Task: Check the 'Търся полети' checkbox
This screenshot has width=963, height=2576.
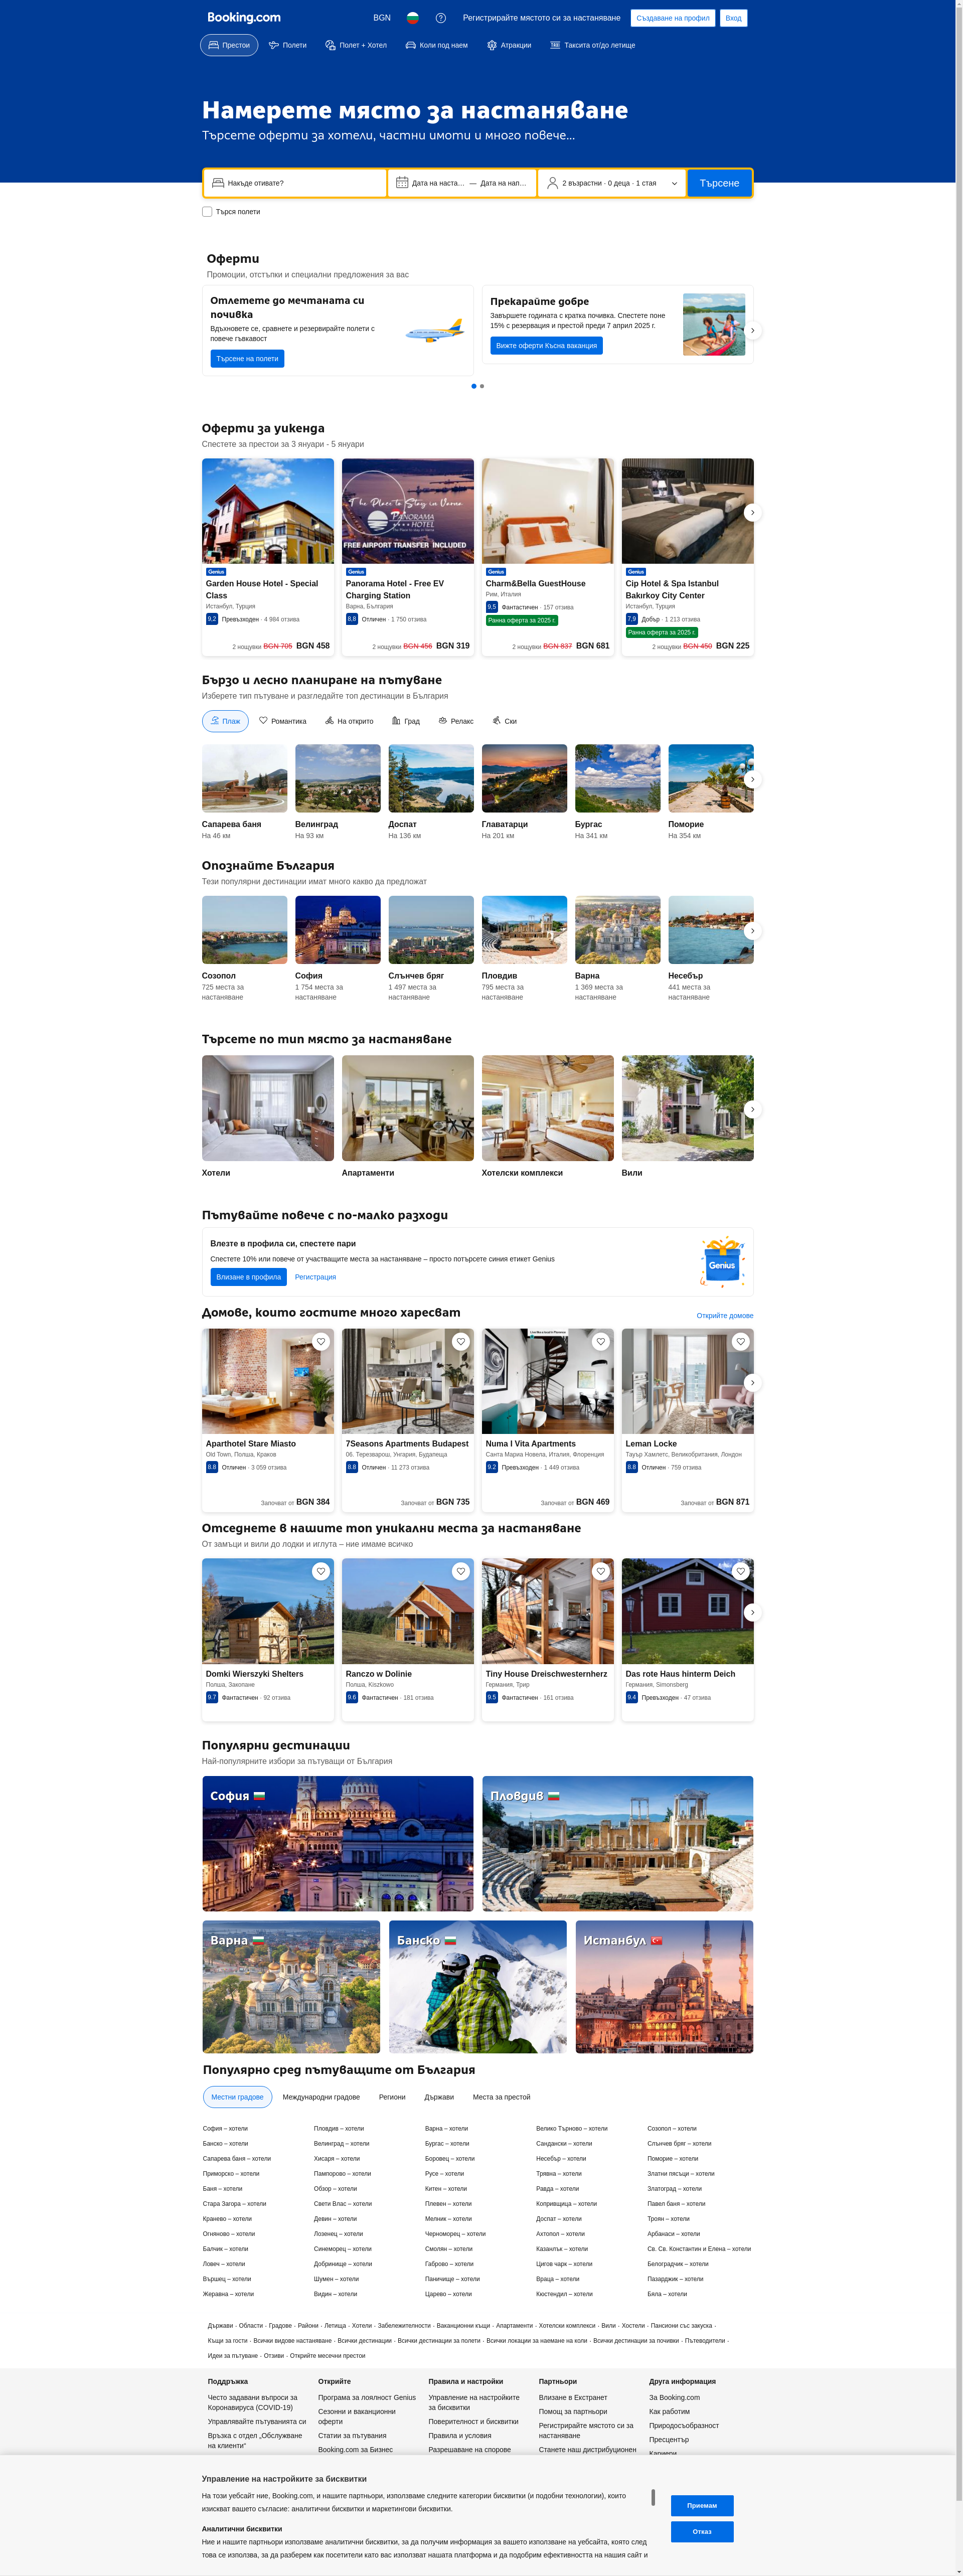Action: coord(207,212)
